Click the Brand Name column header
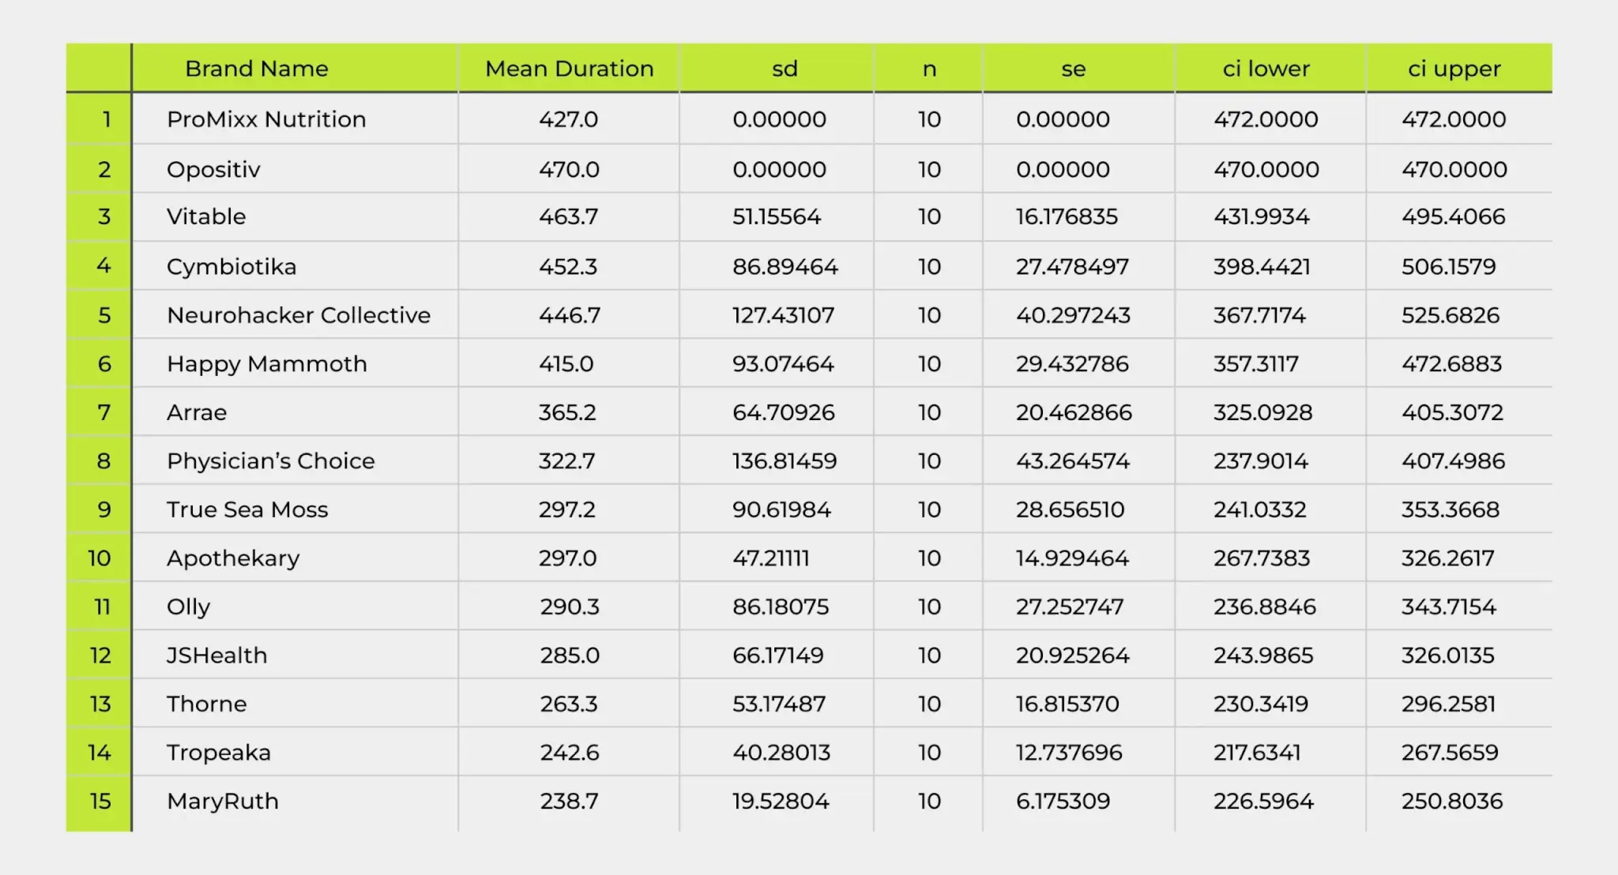Screen dimensions: 1618x875 click(x=256, y=69)
